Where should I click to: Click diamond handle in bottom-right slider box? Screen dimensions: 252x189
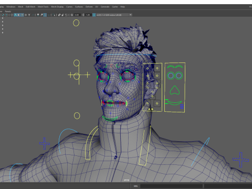click(x=157, y=103)
